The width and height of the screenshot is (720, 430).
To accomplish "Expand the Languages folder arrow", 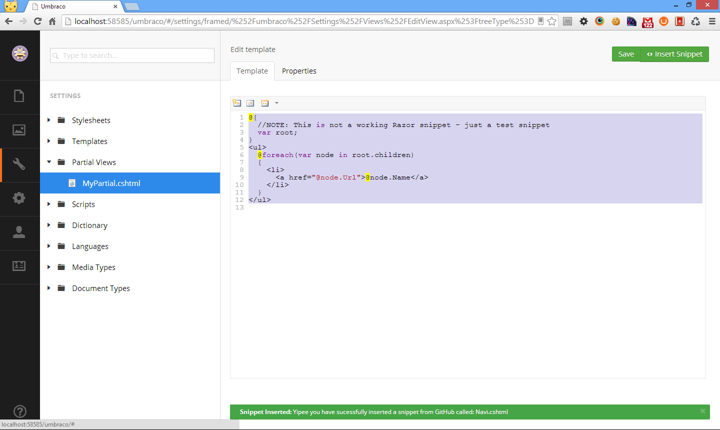I will point(49,246).
